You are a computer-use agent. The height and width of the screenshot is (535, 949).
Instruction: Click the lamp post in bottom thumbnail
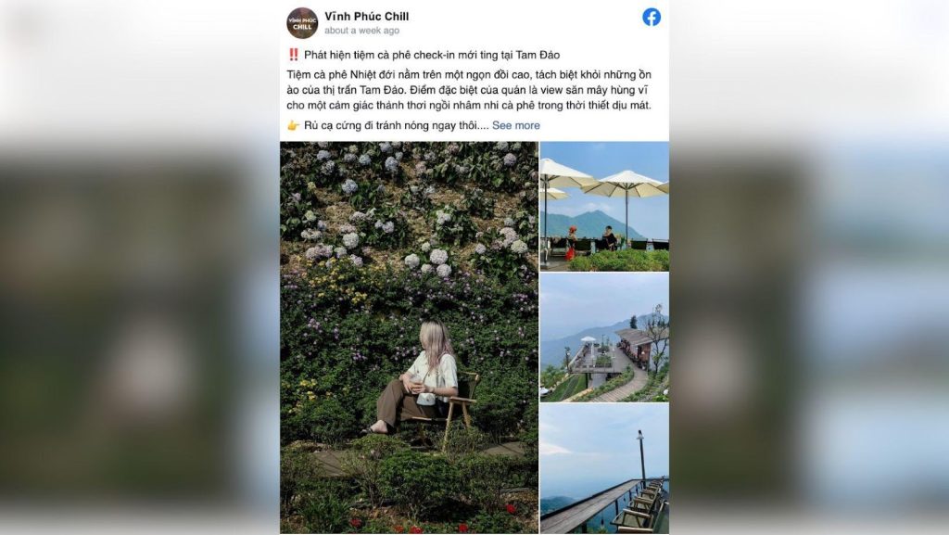point(641,455)
